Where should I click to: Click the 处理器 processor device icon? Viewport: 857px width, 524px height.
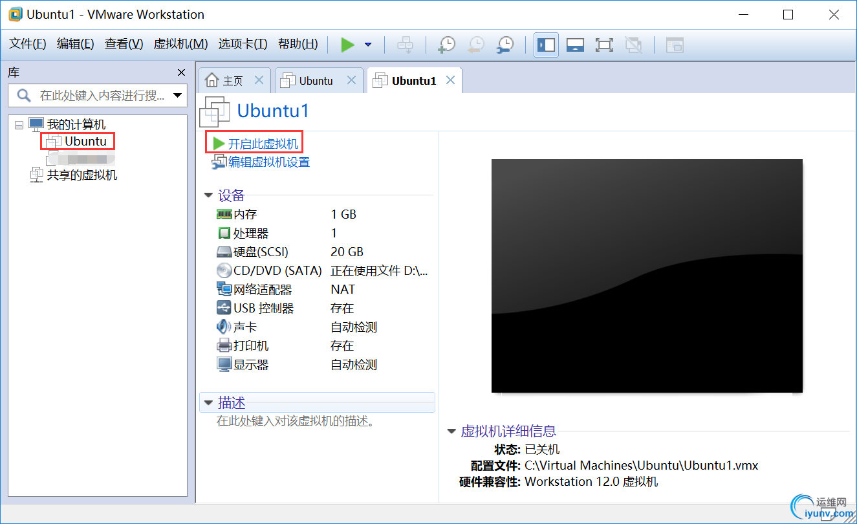point(224,233)
